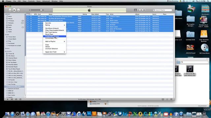Expand the Add to Playlist submenu
Image resolution: width=211 pixels, height=118 pixels.
click(54, 41)
